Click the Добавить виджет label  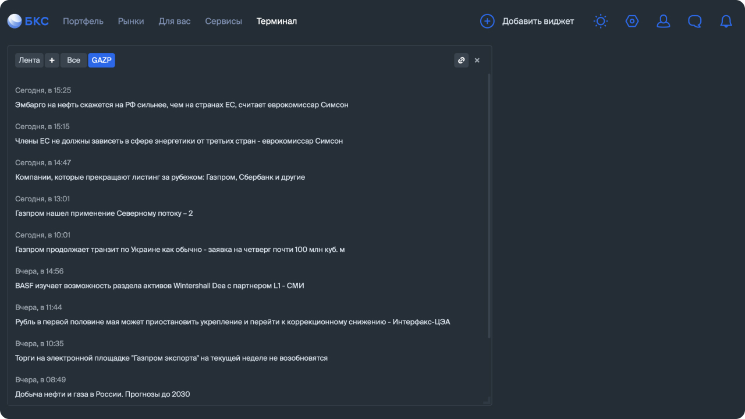pos(538,22)
